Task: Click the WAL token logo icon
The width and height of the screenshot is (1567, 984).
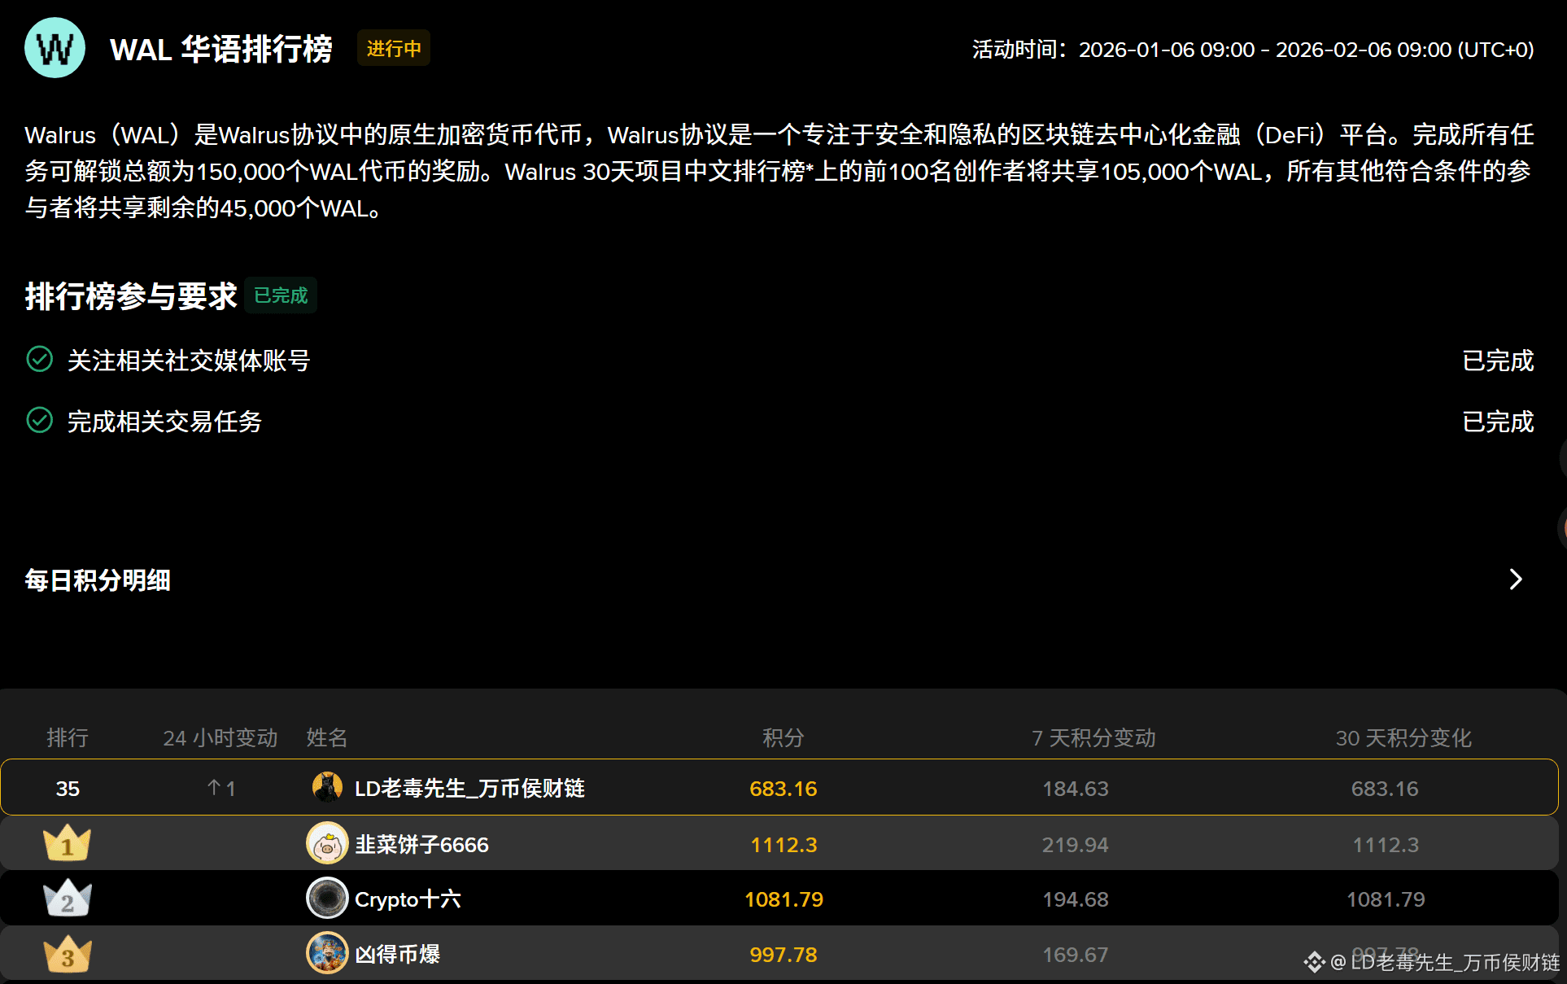Action: [55, 48]
